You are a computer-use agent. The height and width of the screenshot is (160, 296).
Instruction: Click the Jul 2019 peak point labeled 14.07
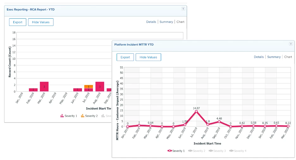click(x=196, y=111)
